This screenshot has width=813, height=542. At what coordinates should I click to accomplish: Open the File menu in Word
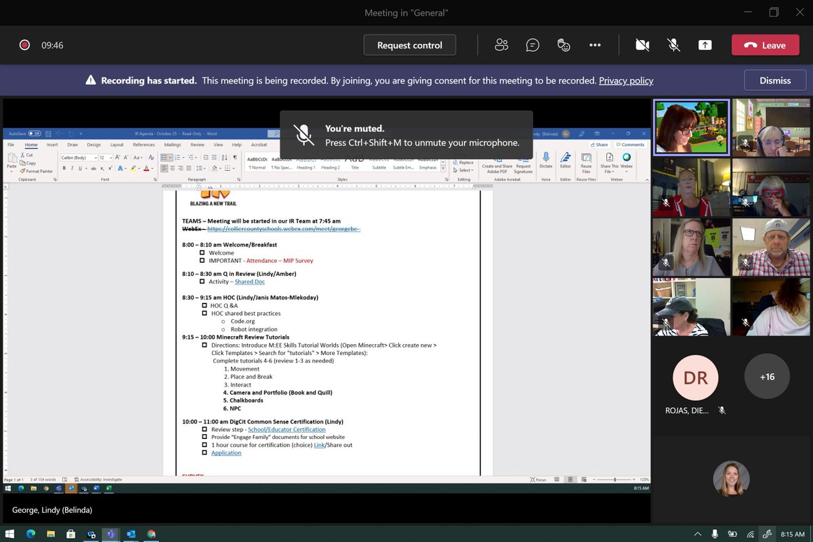coord(11,144)
